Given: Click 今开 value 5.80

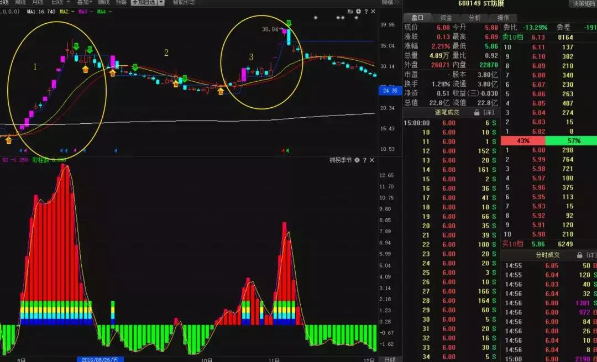Looking at the screenshot, I should coord(491,28).
